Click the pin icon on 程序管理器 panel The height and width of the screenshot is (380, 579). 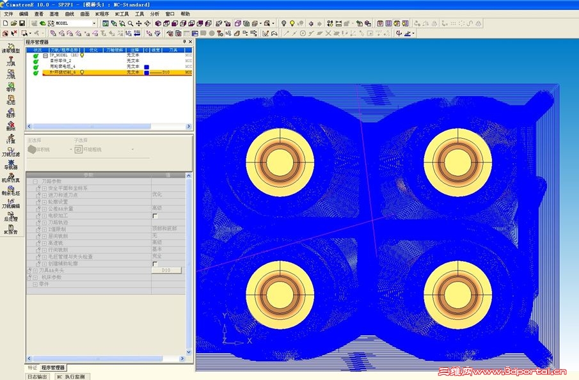click(x=184, y=42)
